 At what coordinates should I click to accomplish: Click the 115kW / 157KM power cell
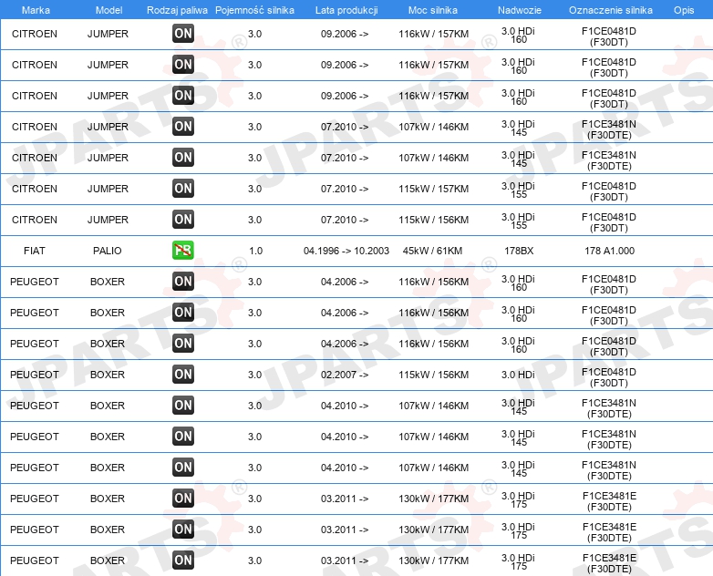(433, 189)
